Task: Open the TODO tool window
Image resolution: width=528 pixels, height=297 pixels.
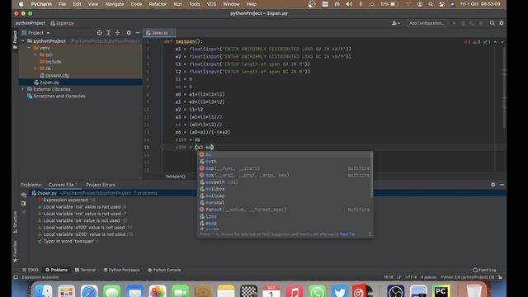Action: point(31,270)
